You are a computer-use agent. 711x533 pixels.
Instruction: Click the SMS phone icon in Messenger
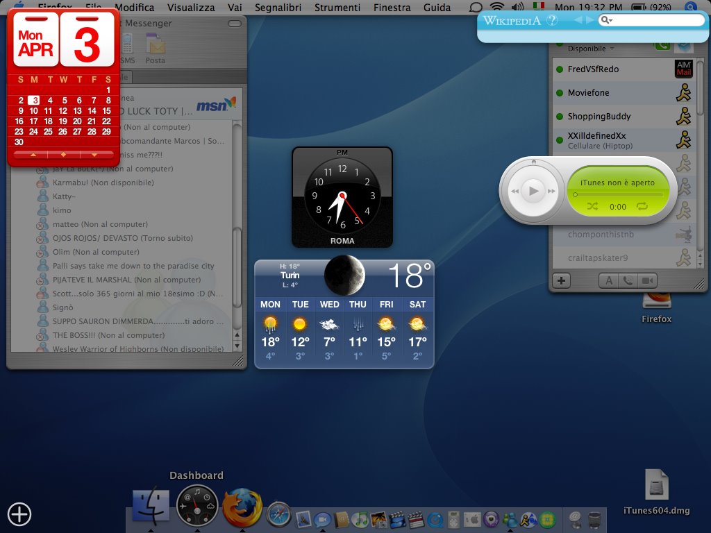128,49
